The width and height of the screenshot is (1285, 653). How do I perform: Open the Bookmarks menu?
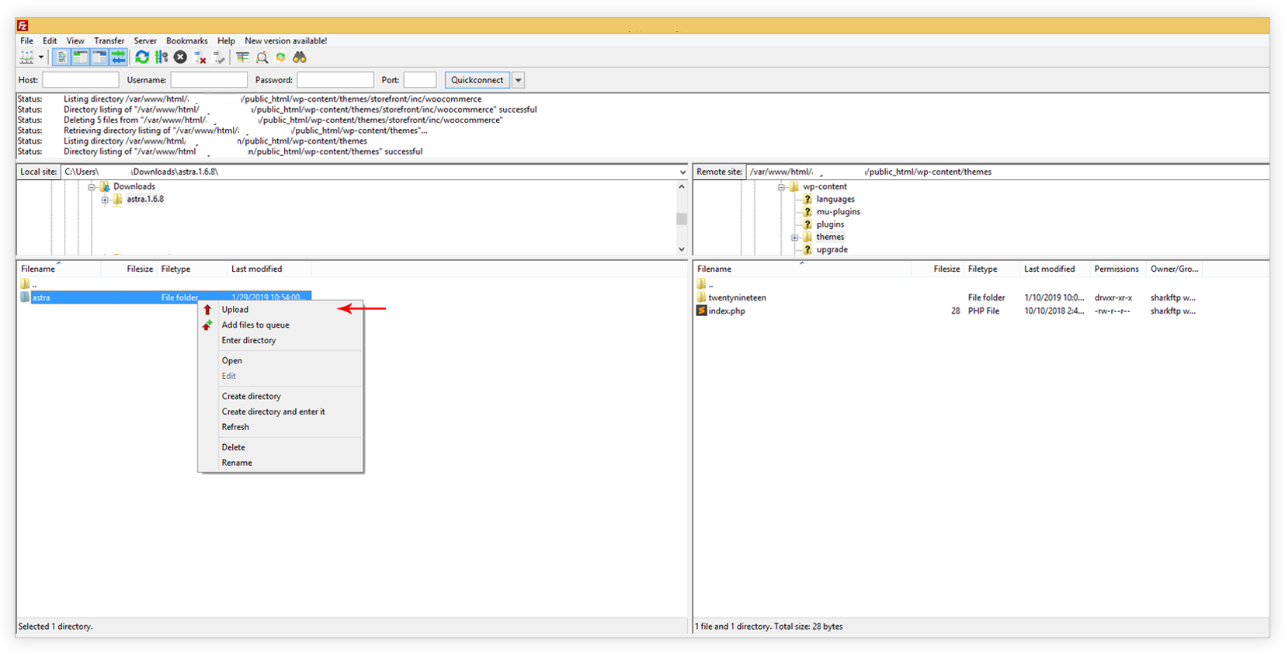186,41
